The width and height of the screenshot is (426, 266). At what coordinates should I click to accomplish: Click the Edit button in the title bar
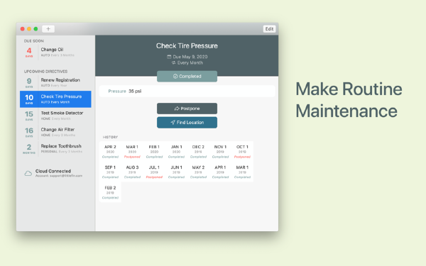point(269,29)
